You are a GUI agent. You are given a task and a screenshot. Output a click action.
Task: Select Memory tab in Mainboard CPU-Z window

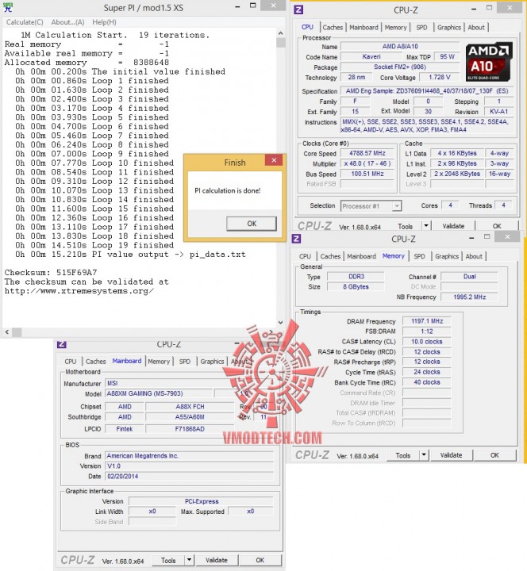tap(159, 362)
